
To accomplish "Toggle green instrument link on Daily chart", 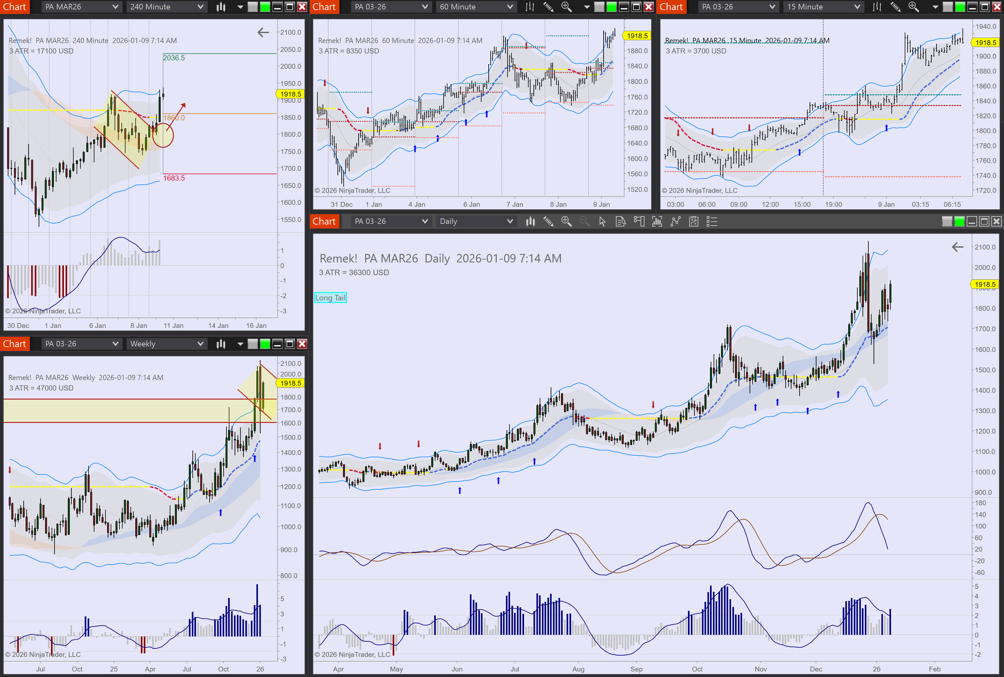I will [x=959, y=221].
